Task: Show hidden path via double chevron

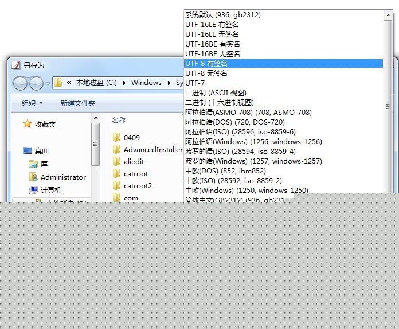Action: 69,82
